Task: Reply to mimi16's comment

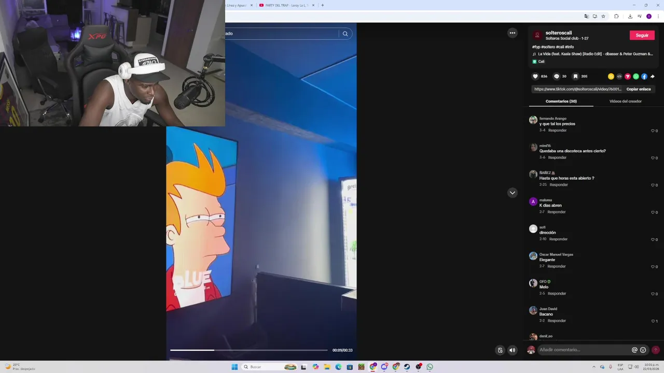Action: (557, 157)
